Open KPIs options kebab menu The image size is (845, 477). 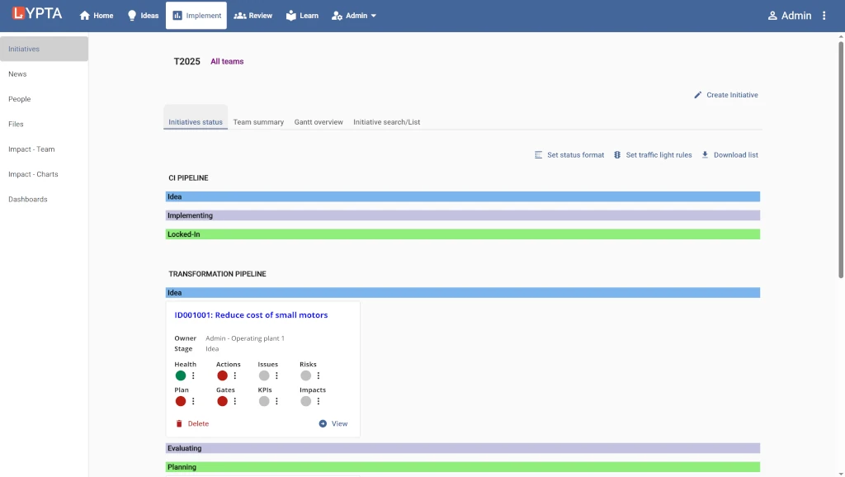276,401
